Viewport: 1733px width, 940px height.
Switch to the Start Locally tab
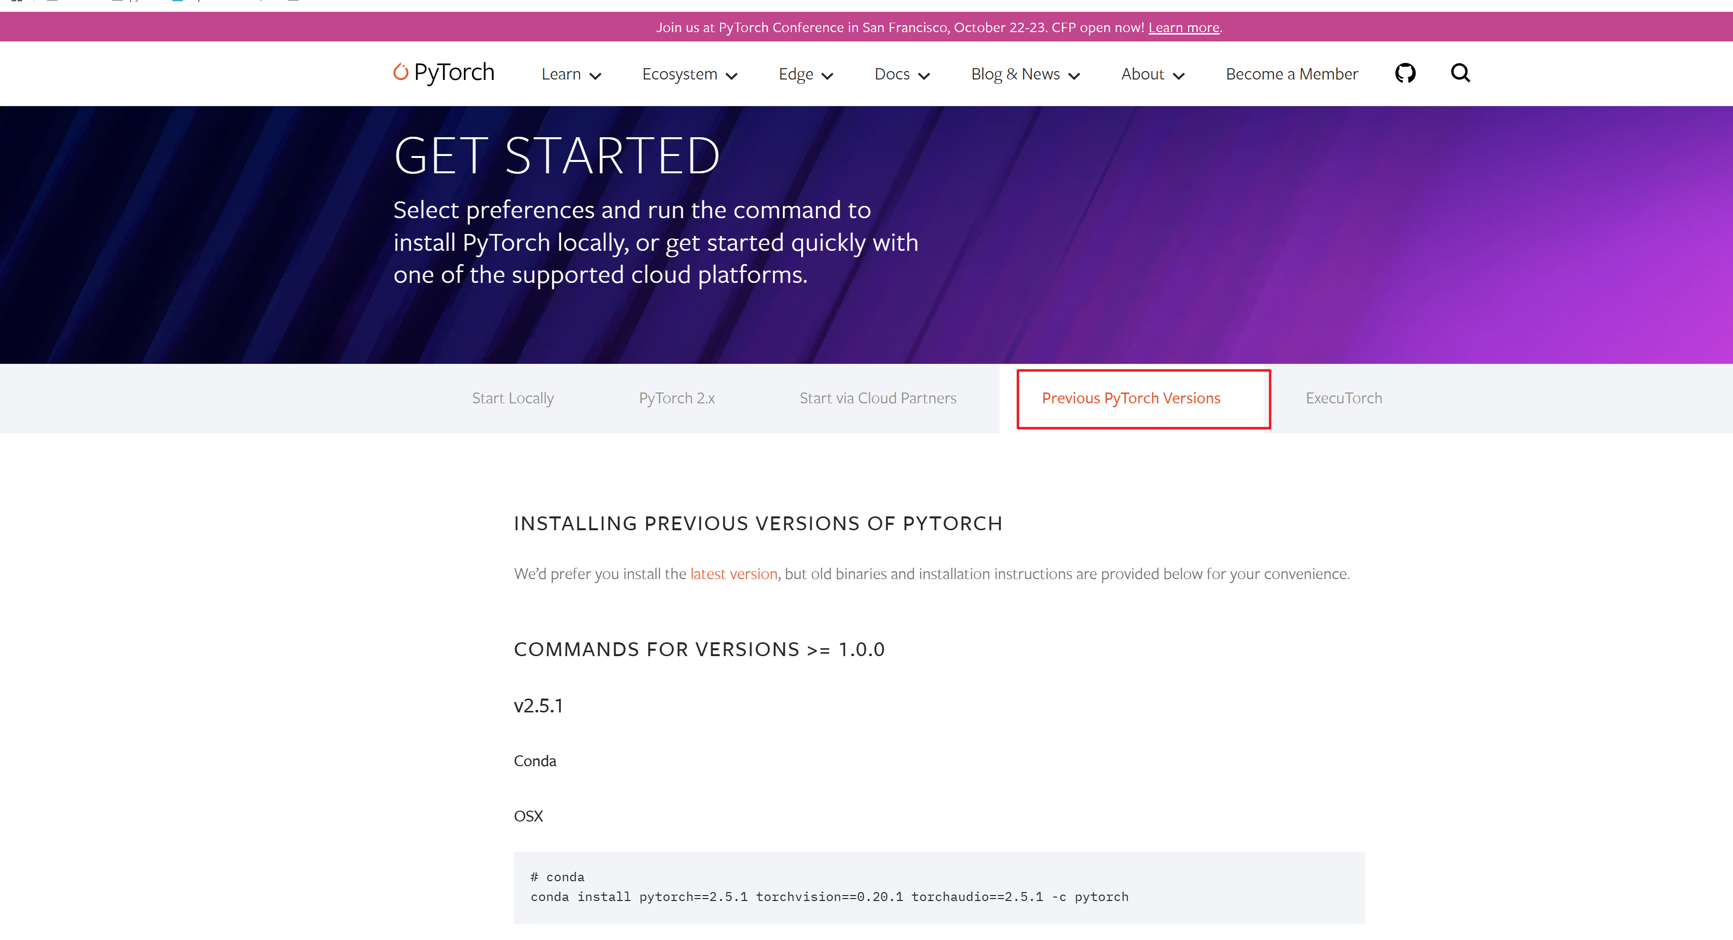(513, 398)
